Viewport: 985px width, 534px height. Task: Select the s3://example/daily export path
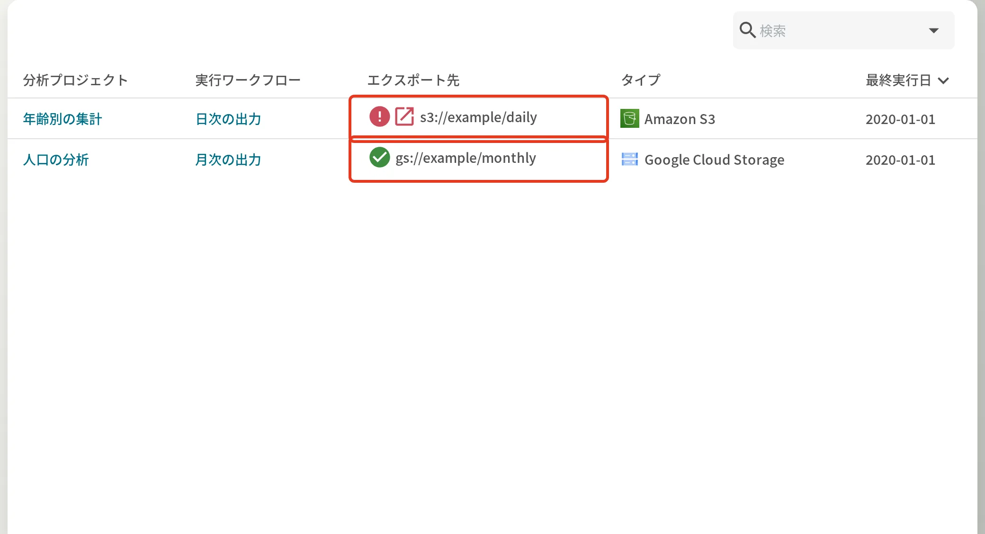478,117
